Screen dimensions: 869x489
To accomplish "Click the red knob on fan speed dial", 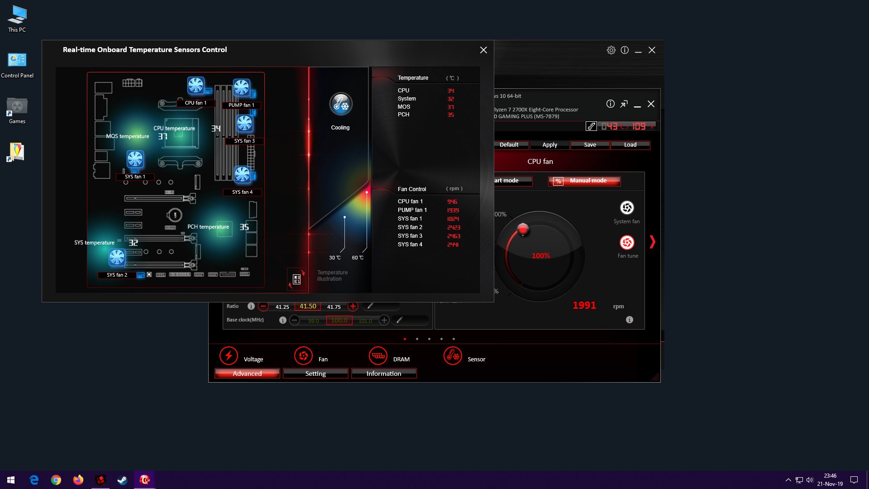I will pos(523,229).
